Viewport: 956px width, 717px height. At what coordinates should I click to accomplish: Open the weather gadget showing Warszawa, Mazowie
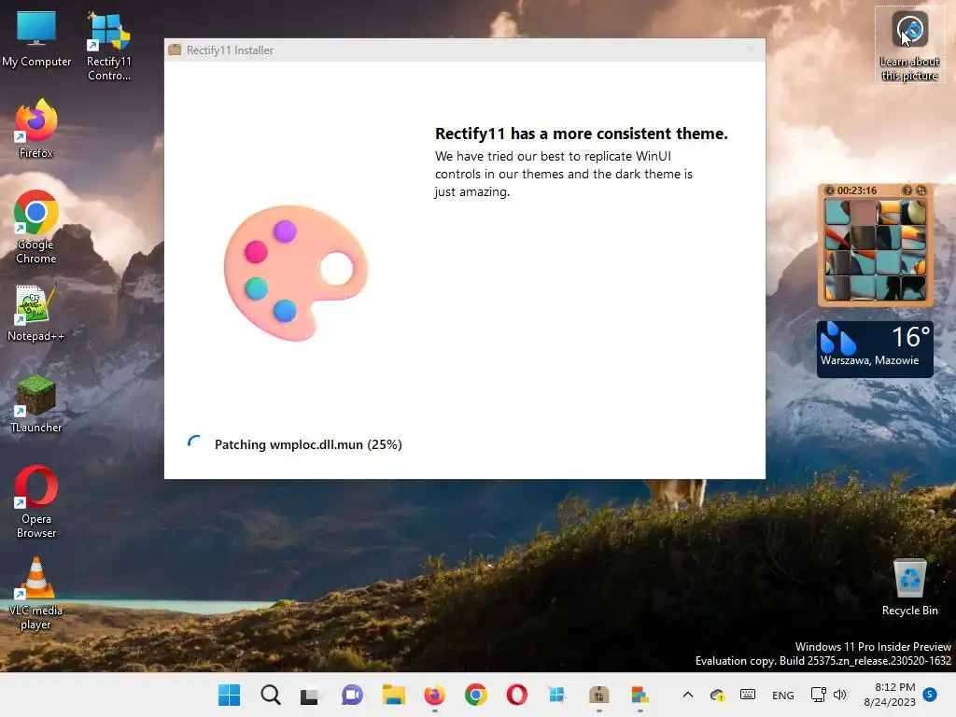[x=875, y=349]
